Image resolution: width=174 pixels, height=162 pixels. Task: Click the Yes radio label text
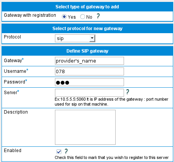pyautogui.click(x=72, y=17)
